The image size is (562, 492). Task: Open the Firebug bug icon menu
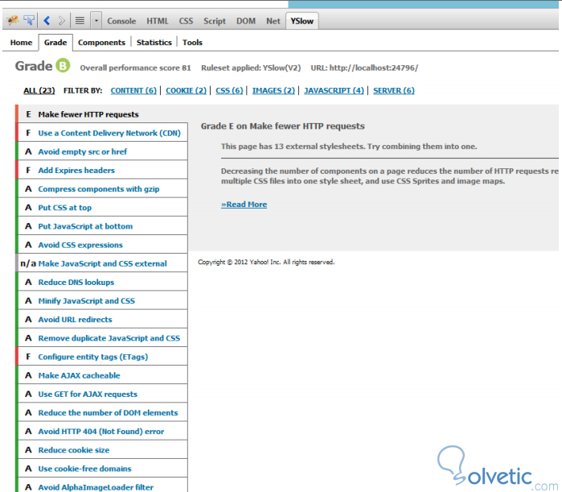click(13, 20)
